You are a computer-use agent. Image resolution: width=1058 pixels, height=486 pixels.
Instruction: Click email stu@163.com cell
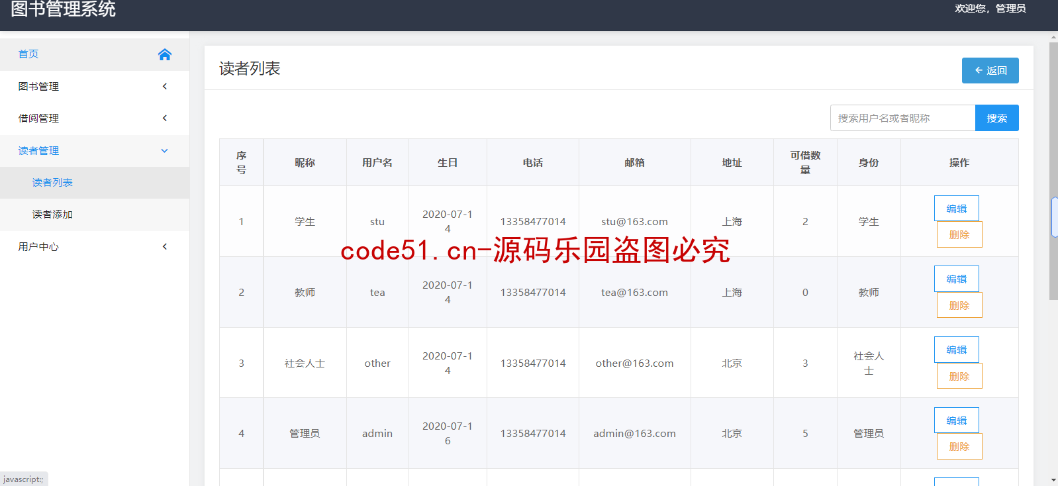coord(634,221)
